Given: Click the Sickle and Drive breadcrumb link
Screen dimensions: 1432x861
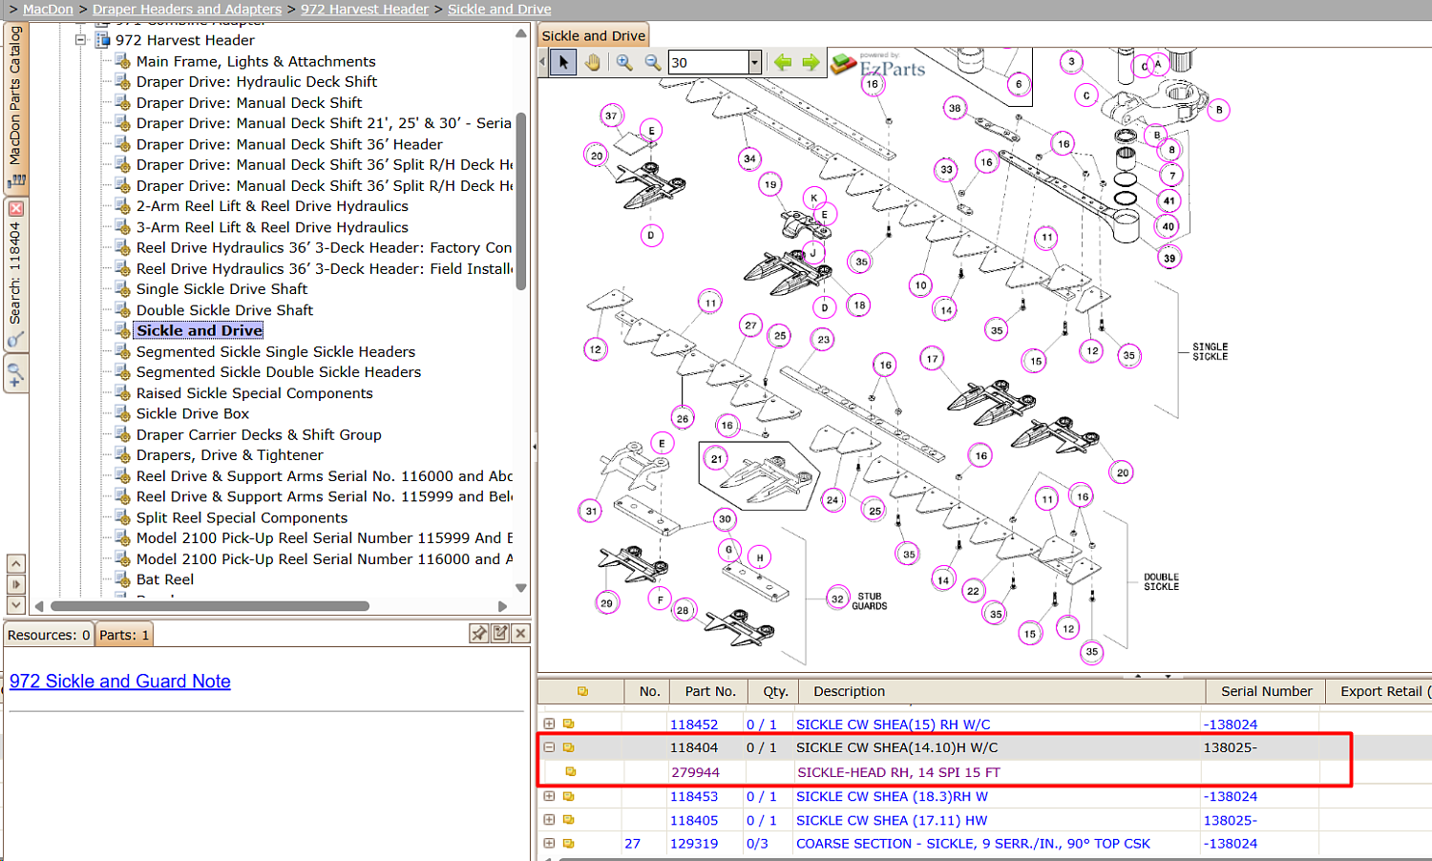Looking at the screenshot, I should [499, 9].
